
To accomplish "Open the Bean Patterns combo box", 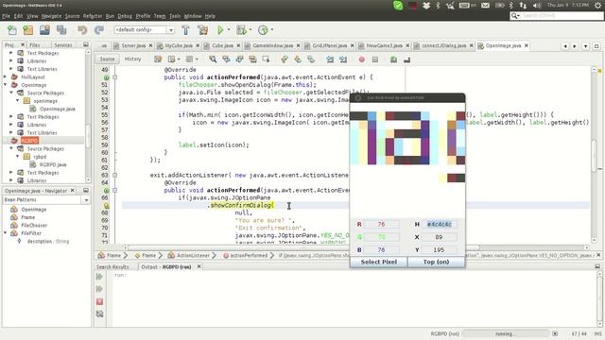I will pos(46,200).
